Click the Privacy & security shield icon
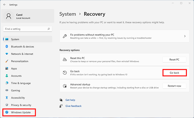The image size is (194, 118). [7, 105]
